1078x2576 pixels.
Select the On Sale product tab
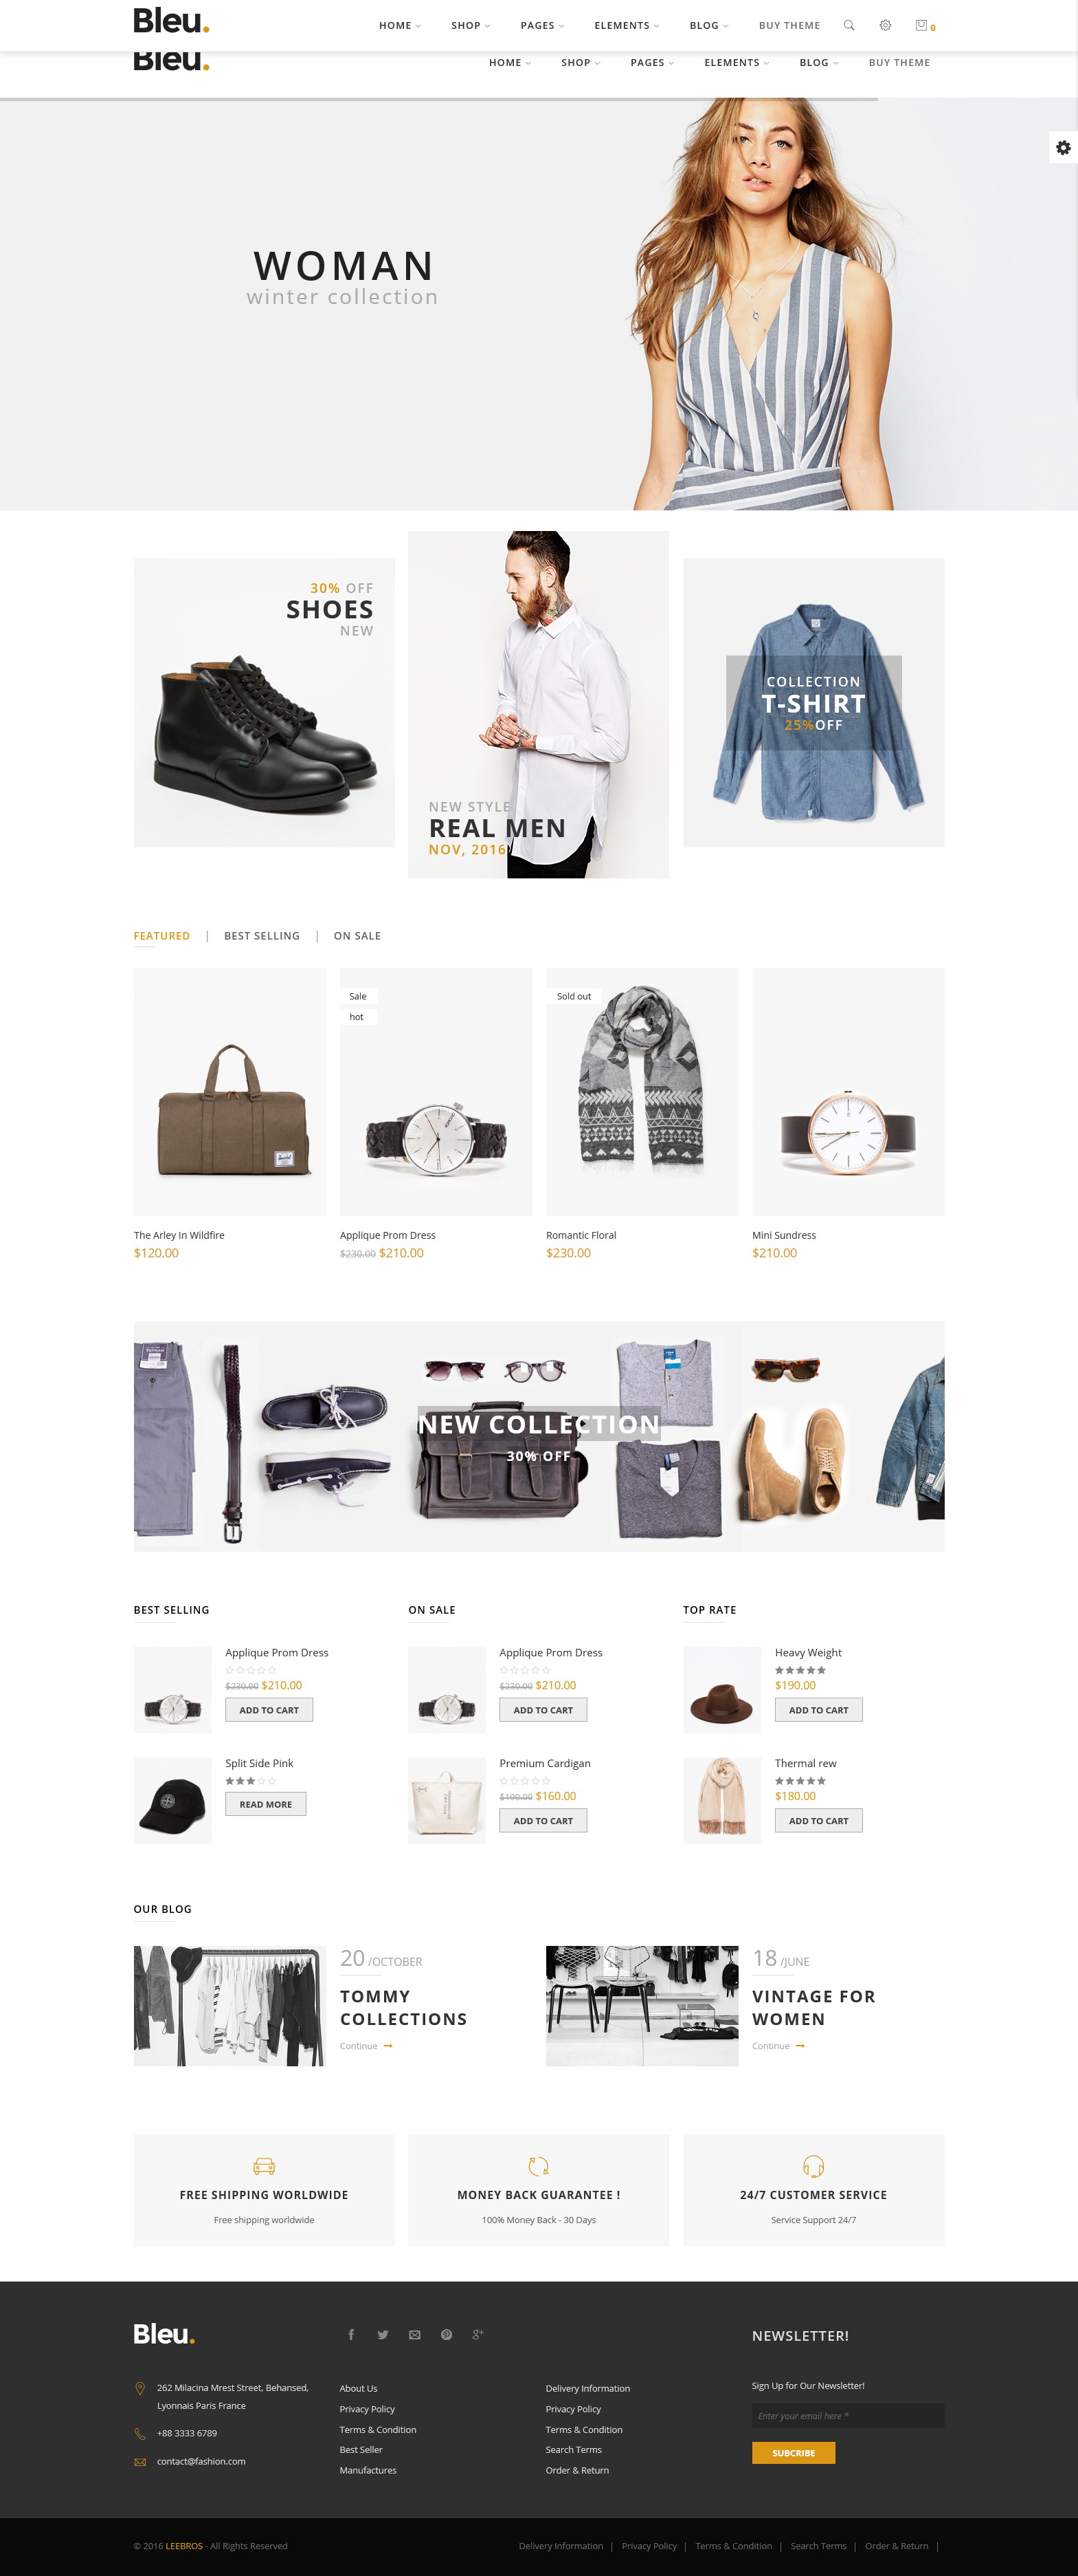tap(357, 936)
